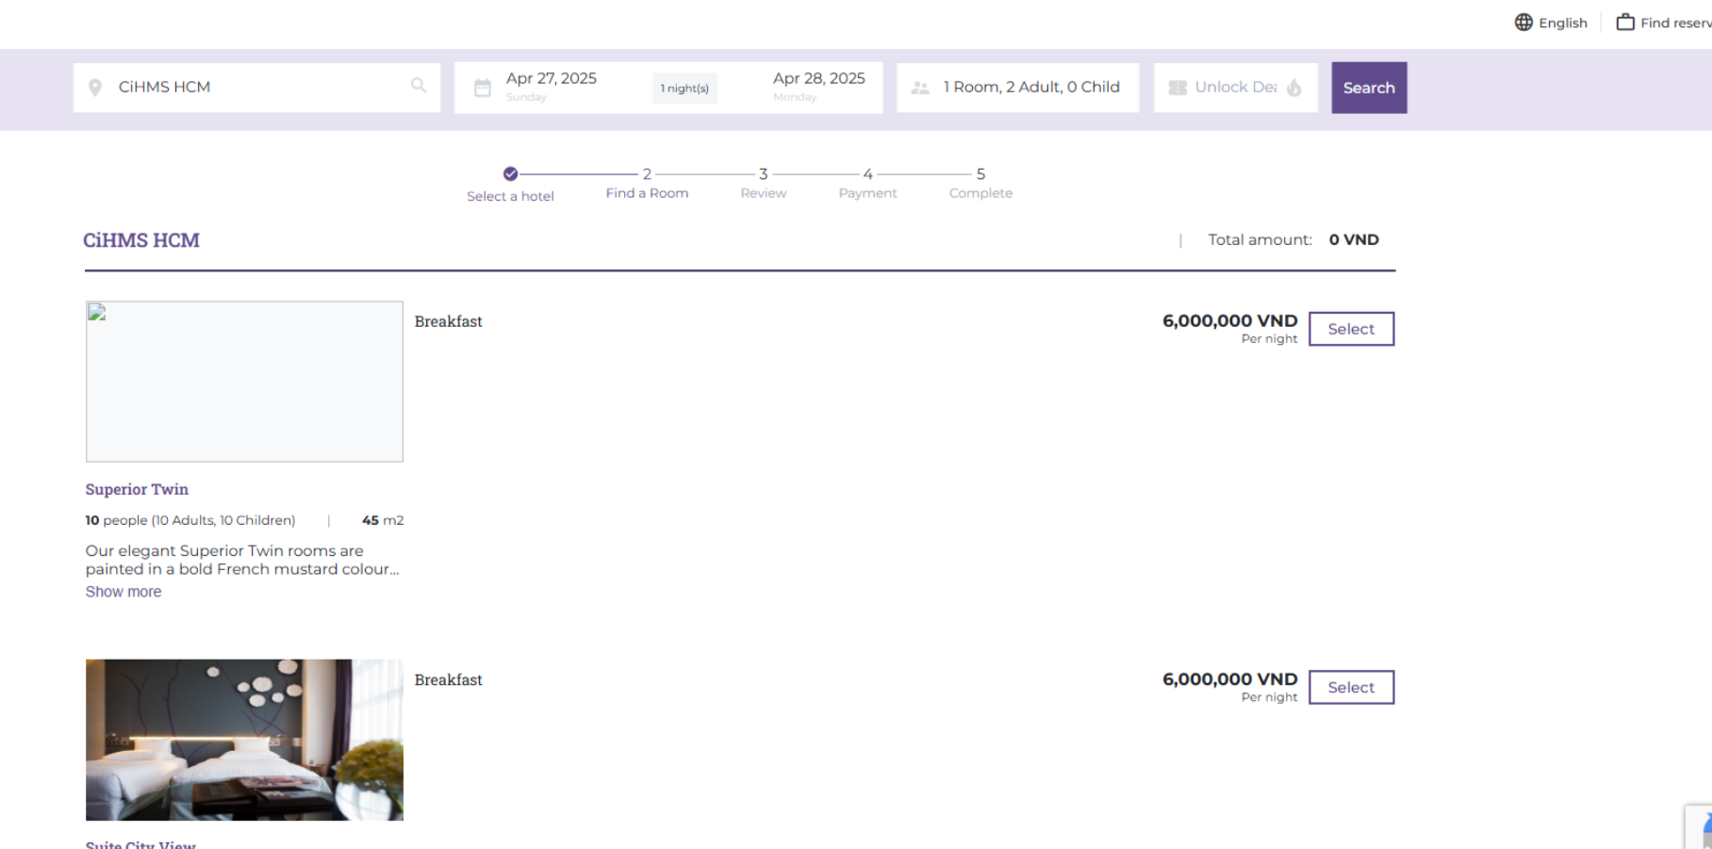Click the Superior Twin room title
1712x849 pixels.
point(137,489)
